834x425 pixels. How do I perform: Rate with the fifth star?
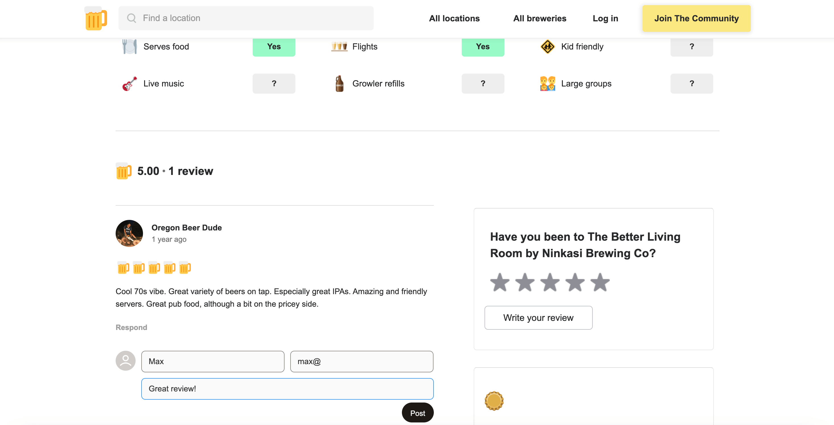click(600, 282)
